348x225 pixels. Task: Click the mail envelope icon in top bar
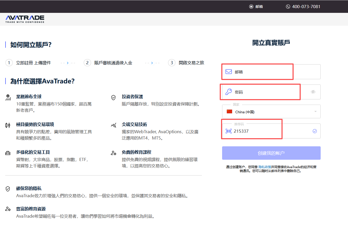tap(251, 7)
